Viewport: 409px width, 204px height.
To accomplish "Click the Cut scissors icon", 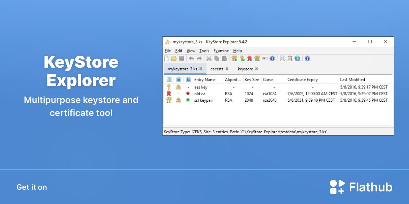I will pos(209,58).
